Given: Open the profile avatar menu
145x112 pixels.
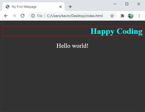Looking at the screenshot, I should (x=131, y=16).
